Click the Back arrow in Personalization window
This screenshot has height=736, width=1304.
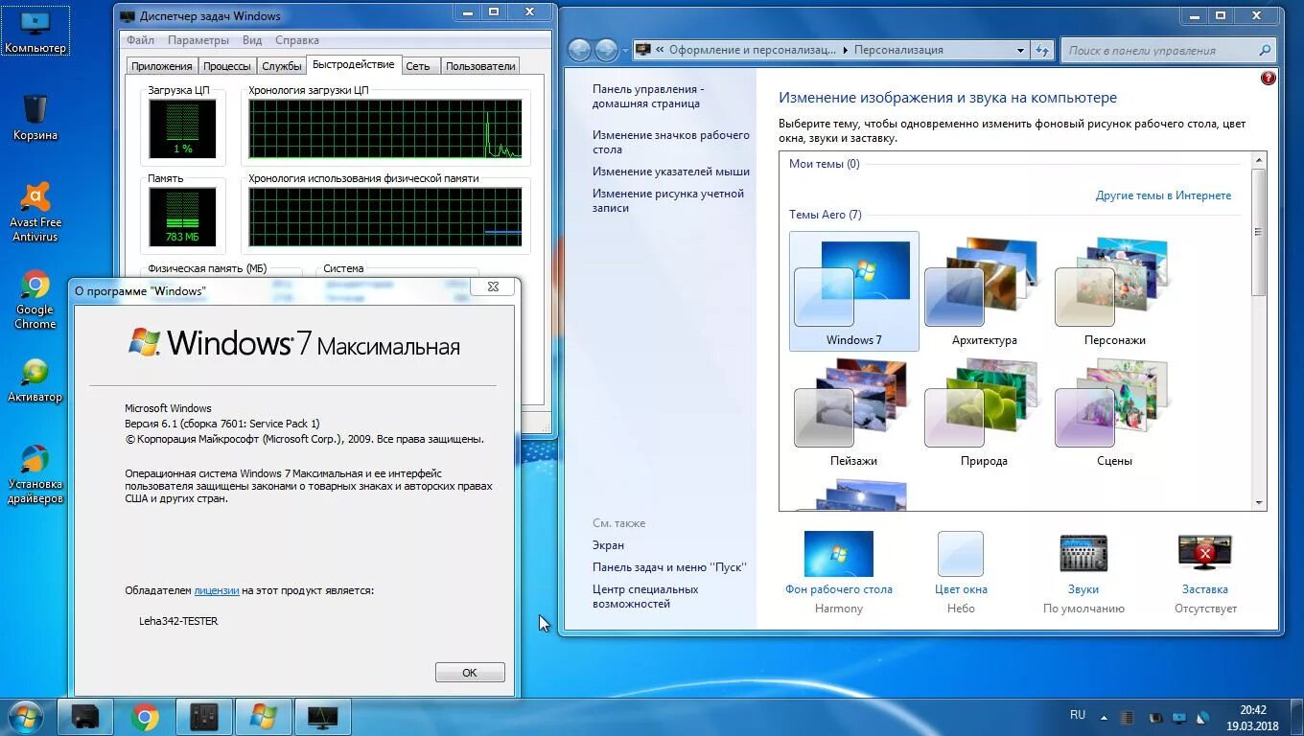pyautogui.click(x=579, y=50)
